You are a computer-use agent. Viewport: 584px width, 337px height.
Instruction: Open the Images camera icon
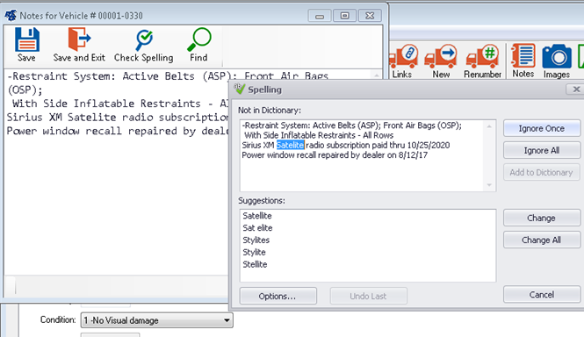557,56
